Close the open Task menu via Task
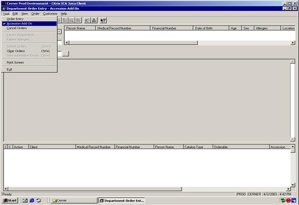This screenshot has height=205, width=299. click(6, 14)
